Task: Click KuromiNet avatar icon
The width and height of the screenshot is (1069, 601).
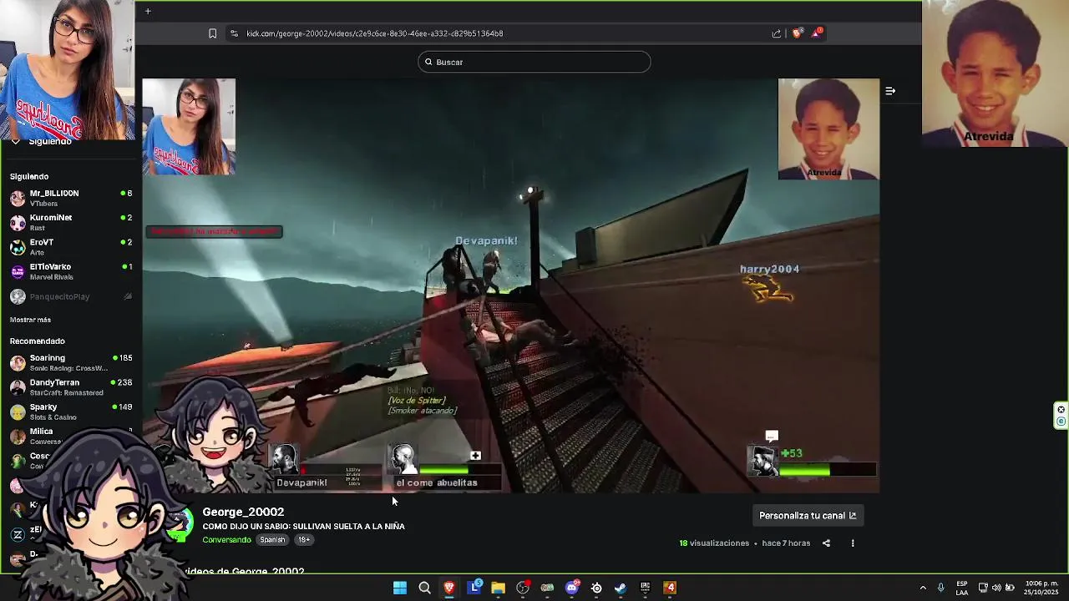Action: pyautogui.click(x=18, y=223)
